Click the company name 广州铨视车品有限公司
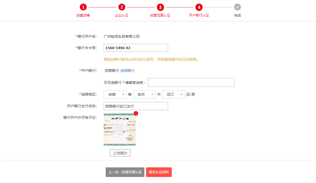316x183 pixels. click(122, 36)
